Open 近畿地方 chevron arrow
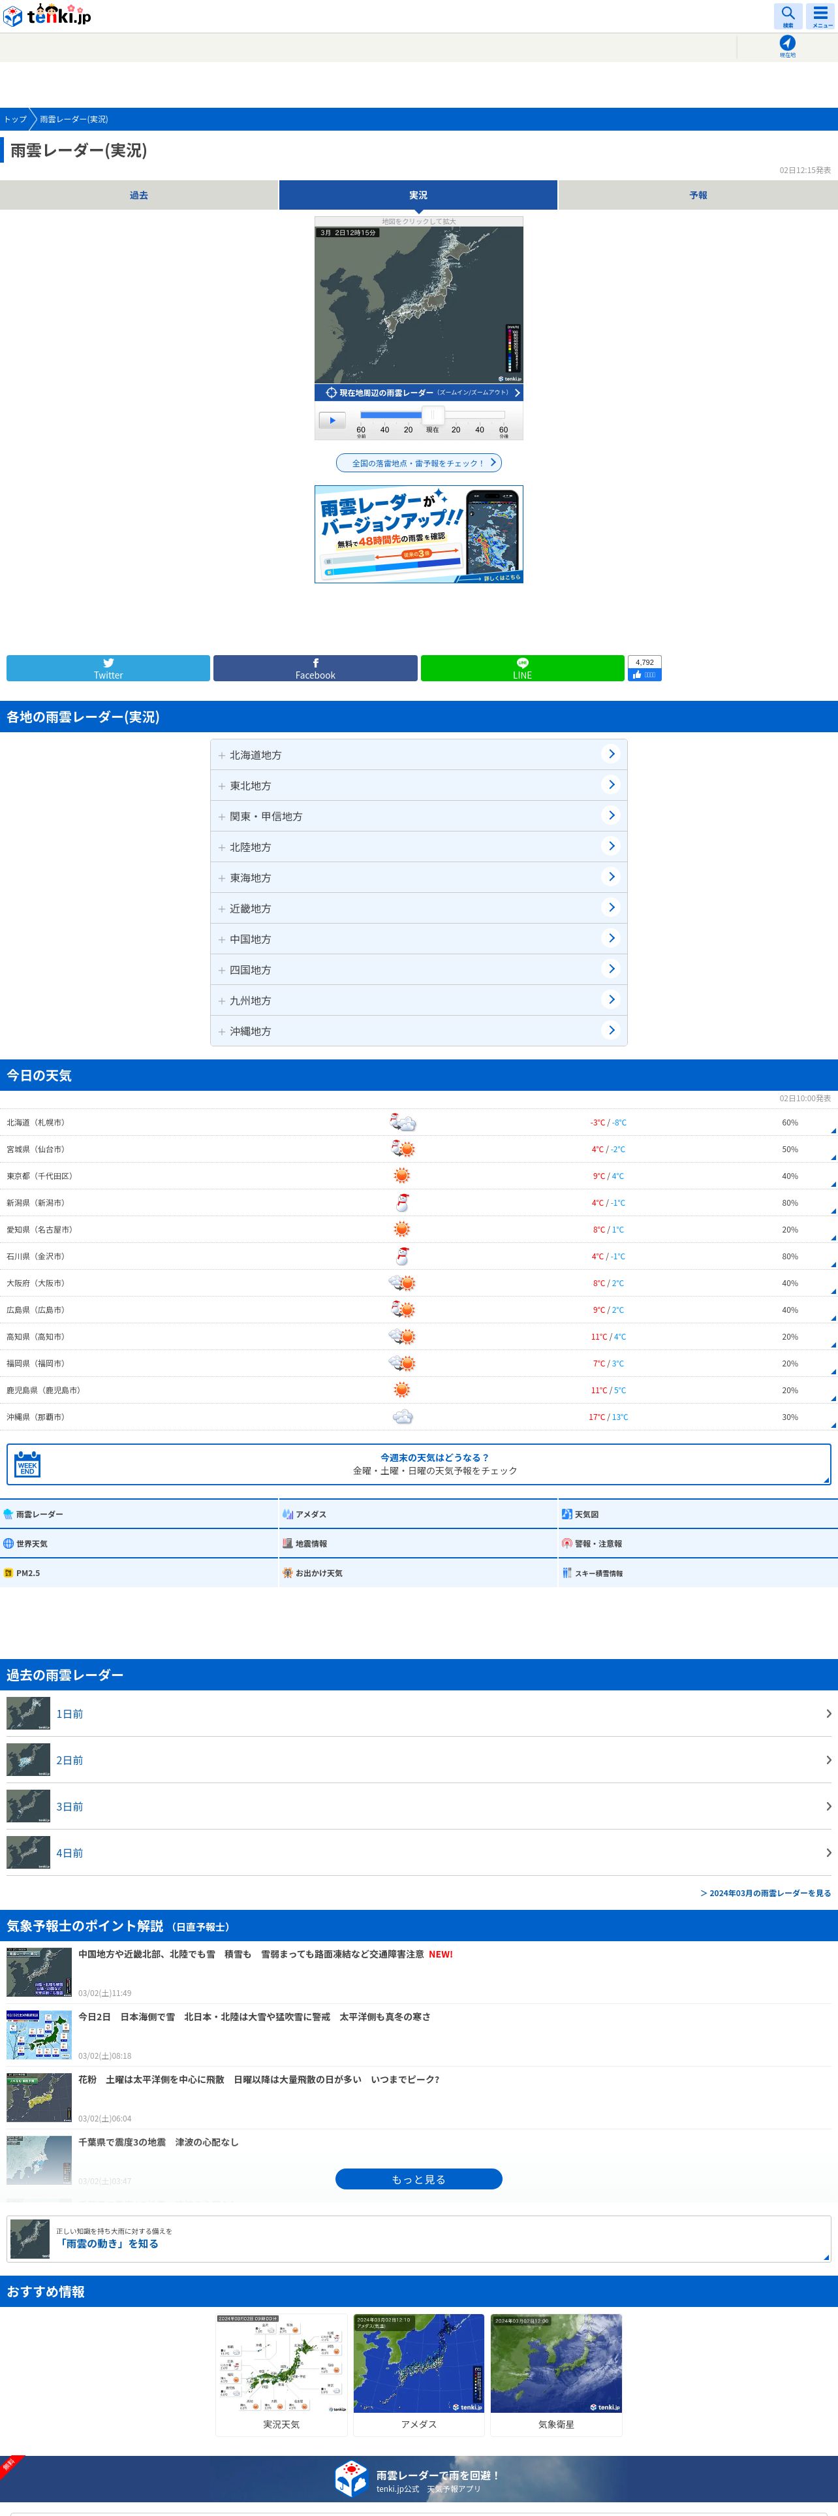 pos(612,907)
